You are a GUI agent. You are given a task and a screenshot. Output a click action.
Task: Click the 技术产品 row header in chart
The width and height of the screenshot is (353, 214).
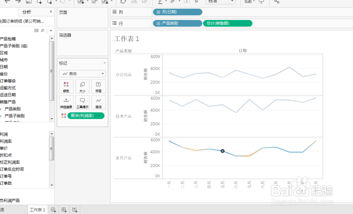point(123,116)
